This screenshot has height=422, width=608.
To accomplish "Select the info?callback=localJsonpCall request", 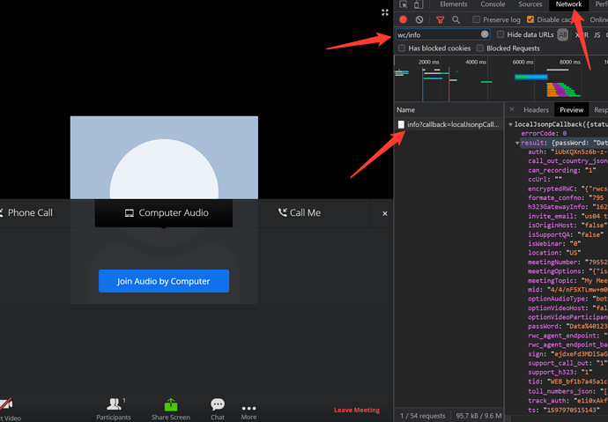I will pyautogui.click(x=449, y=124).
